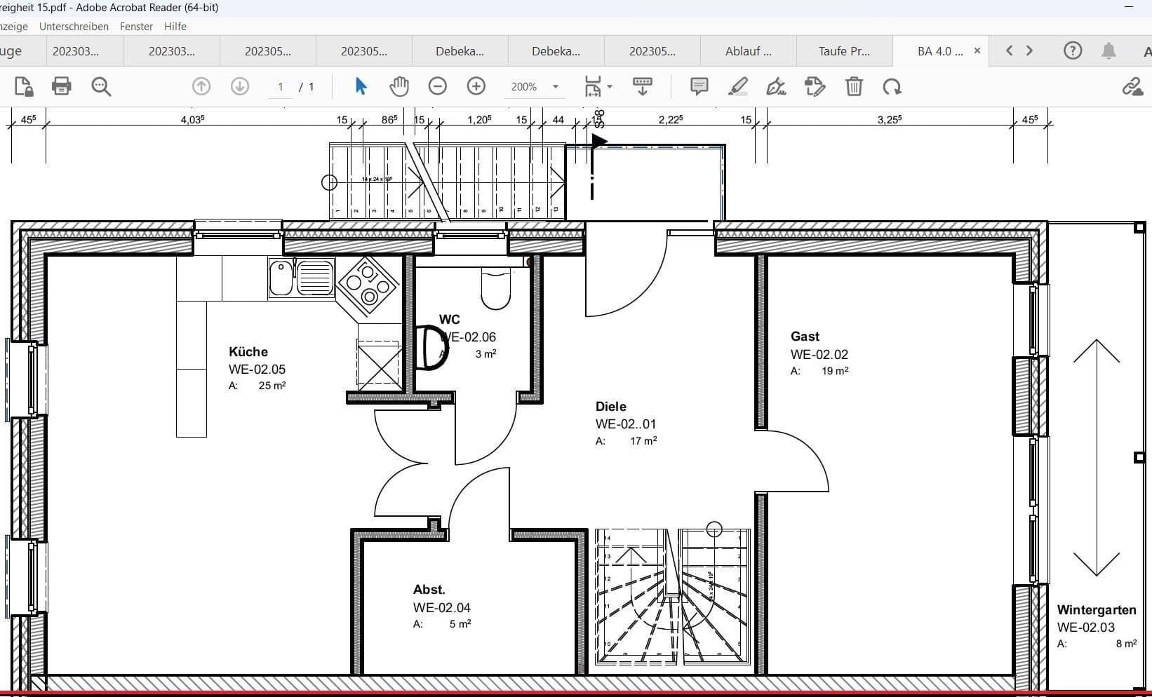This screenshot has width=1152, height=697.
Task: Select the highlighter pen tool
Action: (x=737, y=86)
